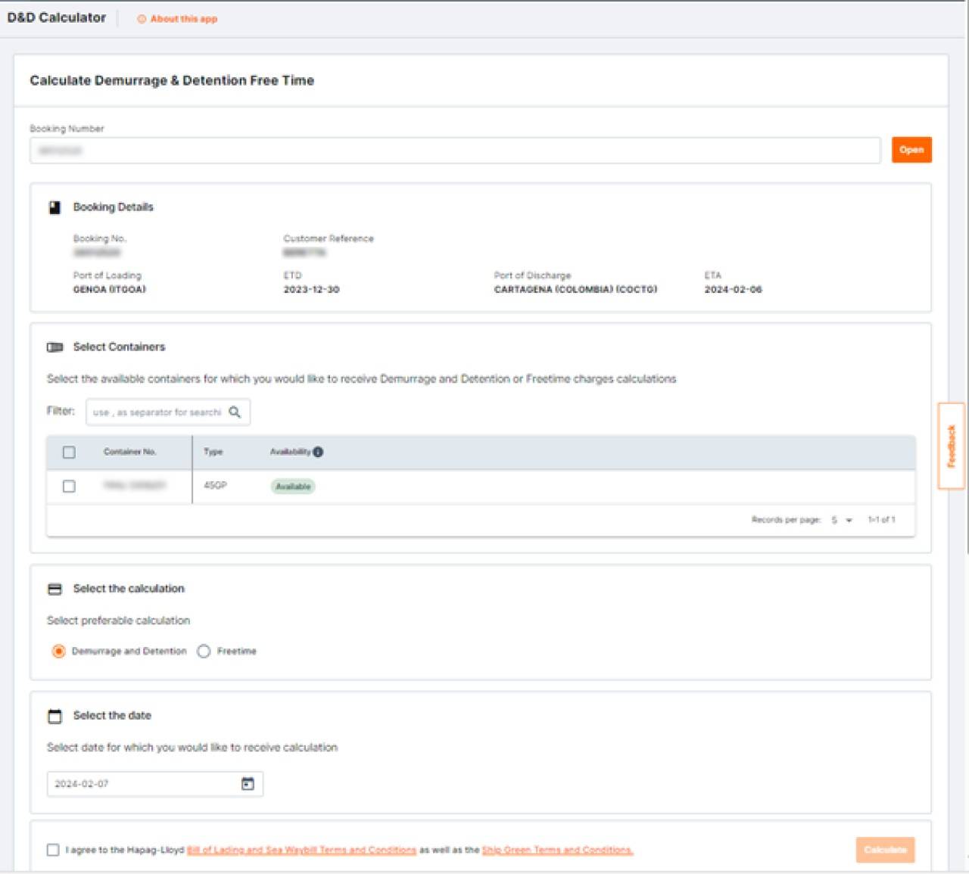Choose the Freetime calculation option
This screenshot has height=874, width=969.
[203, 651]
